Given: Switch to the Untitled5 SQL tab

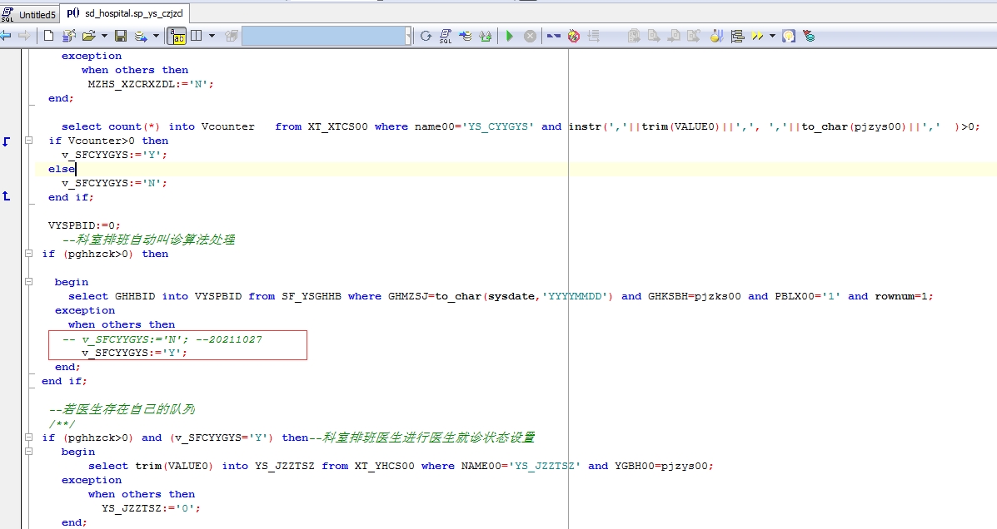Looking at the screenshot, I should (29, 14).
